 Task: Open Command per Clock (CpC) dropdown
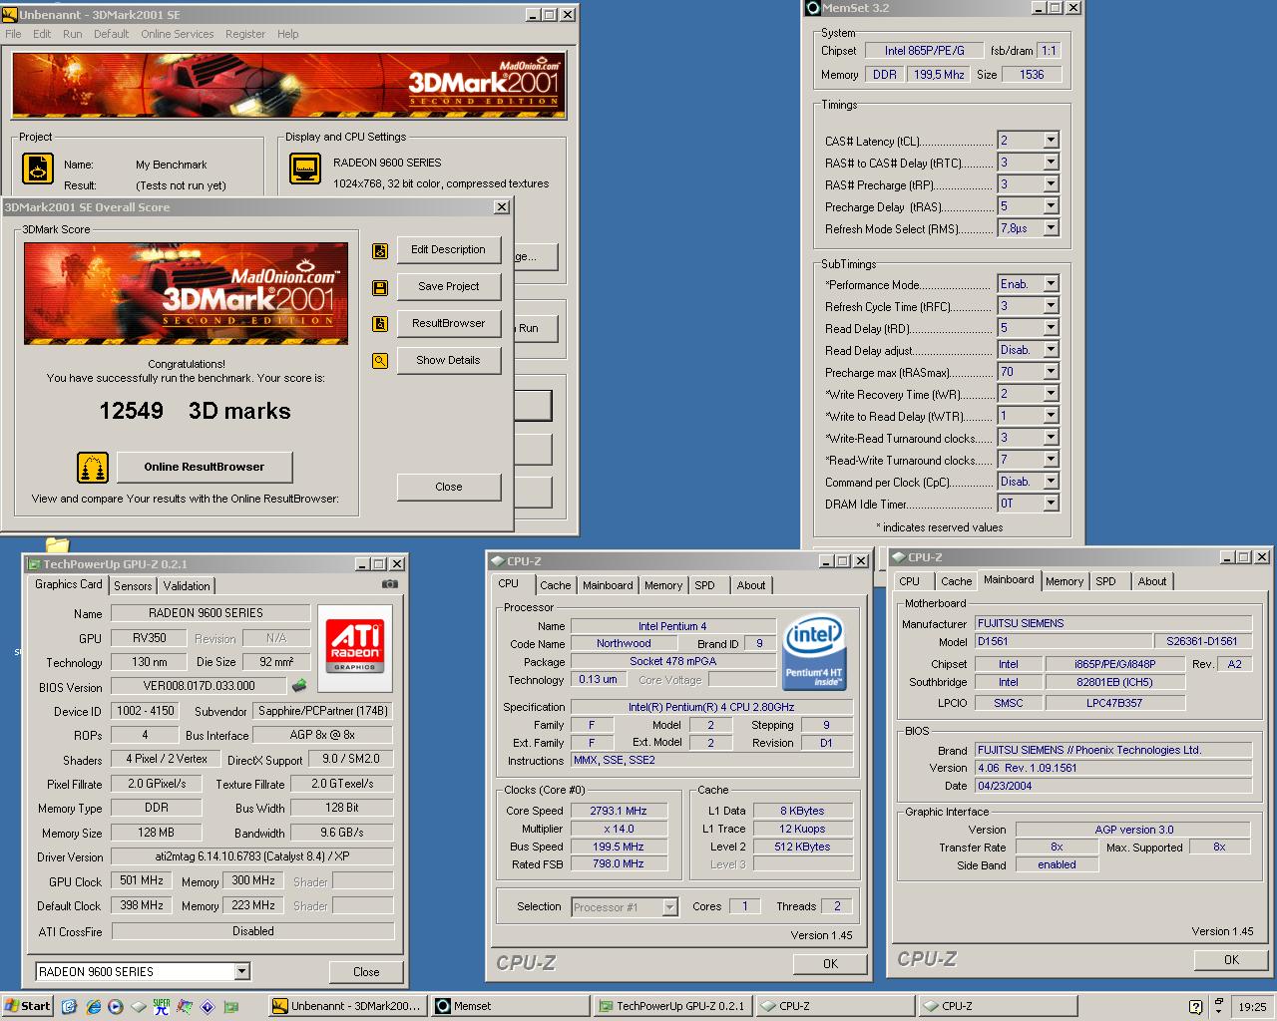[1051, 482]
